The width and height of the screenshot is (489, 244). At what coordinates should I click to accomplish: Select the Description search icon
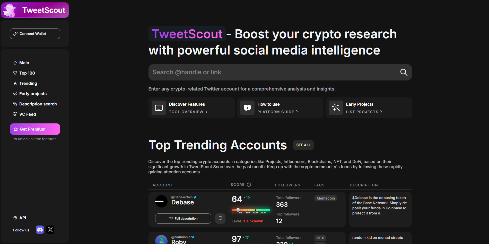[15, 104]
